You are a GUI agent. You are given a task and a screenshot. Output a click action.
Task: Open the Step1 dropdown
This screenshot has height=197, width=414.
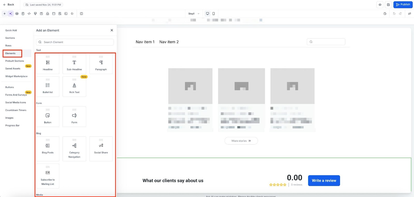194,14
